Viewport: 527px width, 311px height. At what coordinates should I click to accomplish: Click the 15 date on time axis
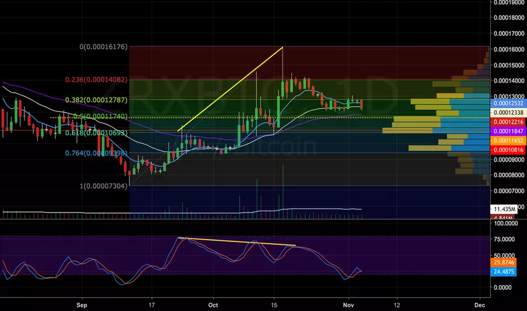coord(274,305)
